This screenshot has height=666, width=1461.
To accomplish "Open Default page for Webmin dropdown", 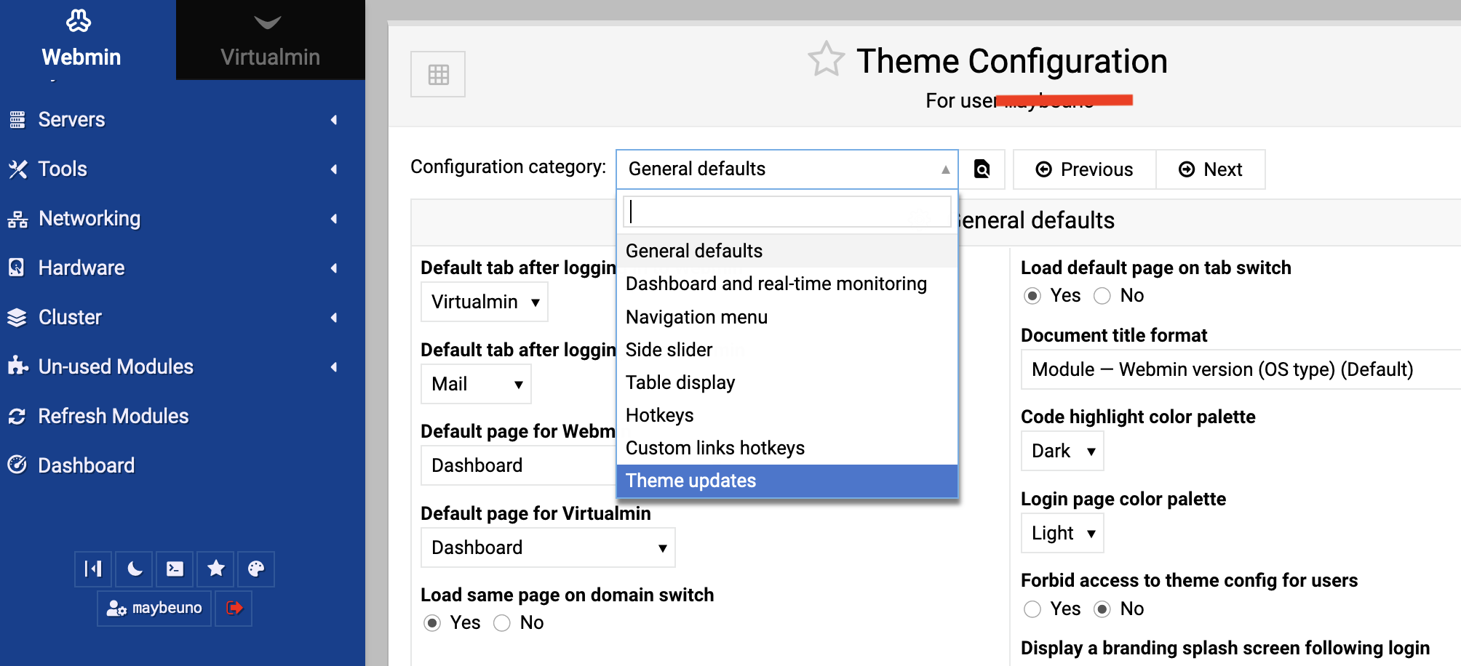I will point(519,465).
